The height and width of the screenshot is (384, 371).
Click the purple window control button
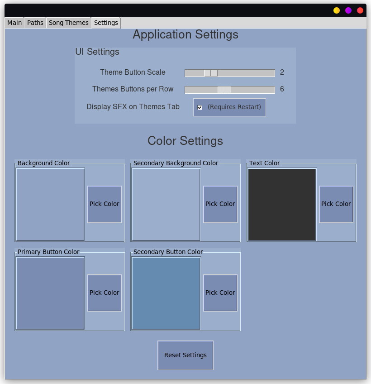348,10
